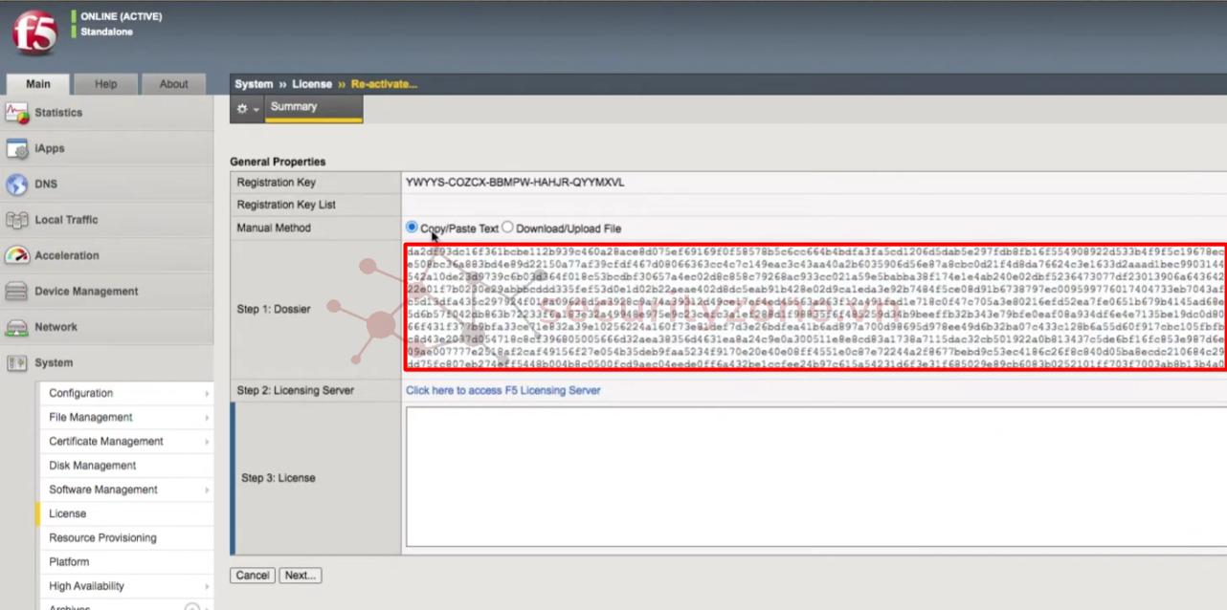Select Copy/Paste Text manual method
Screen dimensions: 1227x610
pyautogui.click(x=412, y=228)
